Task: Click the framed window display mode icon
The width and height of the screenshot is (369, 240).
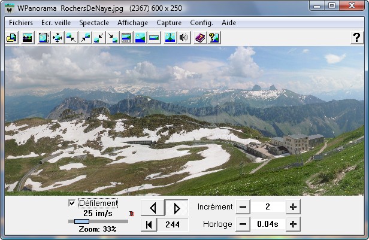Action: [126, 38]
